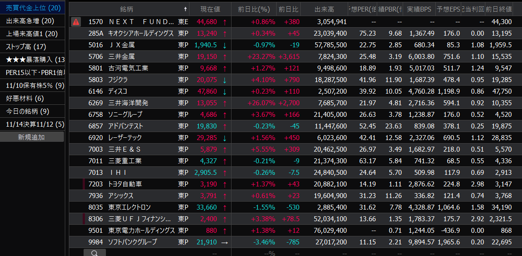Viewport: 522px width, 256px height.
Task: Open the 今日の銘柄 (9) list
Action: [x=28, y=111]
